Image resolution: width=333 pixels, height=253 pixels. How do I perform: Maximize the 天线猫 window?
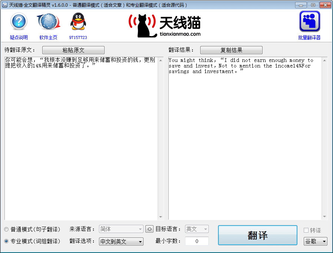[x=313, y=5]
